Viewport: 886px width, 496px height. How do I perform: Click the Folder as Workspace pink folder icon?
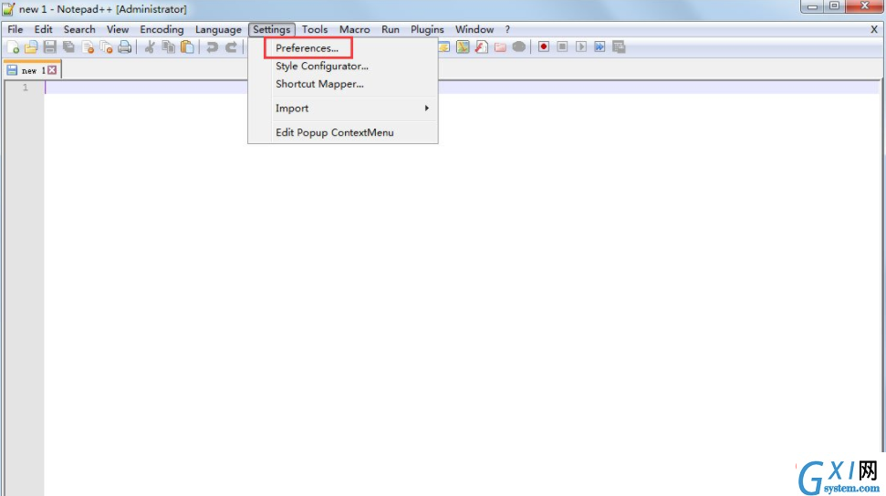500,46
